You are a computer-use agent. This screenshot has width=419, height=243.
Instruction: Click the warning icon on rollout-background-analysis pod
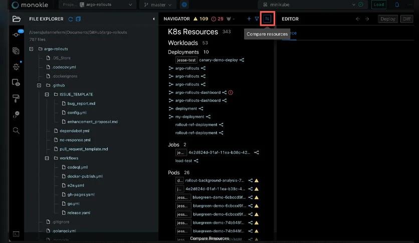tap(257, 180)
